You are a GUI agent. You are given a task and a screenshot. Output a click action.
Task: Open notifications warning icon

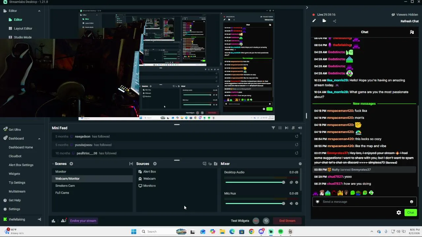tap(64, 221)
